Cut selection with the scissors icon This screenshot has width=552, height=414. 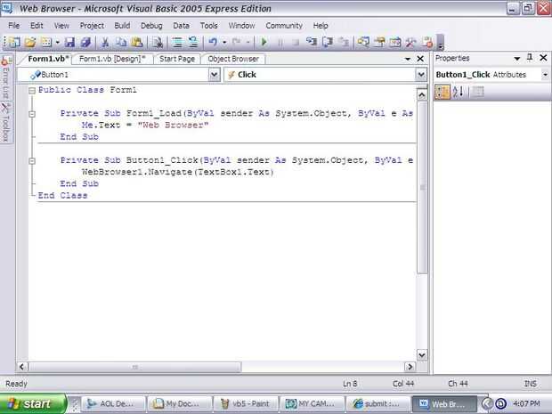point(104,42)
